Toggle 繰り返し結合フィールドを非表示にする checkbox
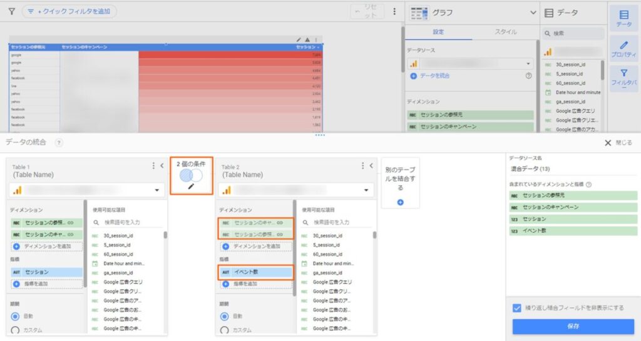Image resolution: width=641 pixels, height=341 pixels. tap(516, 308)
